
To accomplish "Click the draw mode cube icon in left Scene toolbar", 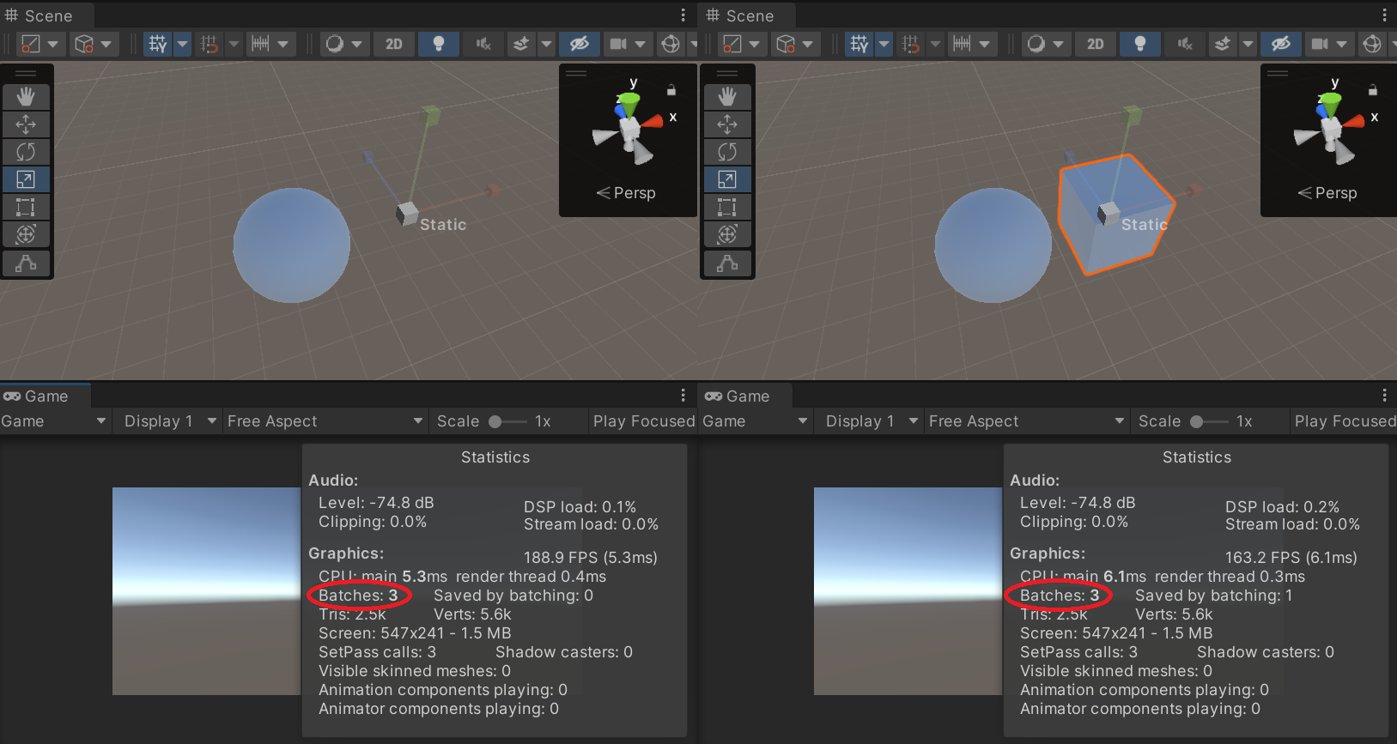I will (84, 44).
